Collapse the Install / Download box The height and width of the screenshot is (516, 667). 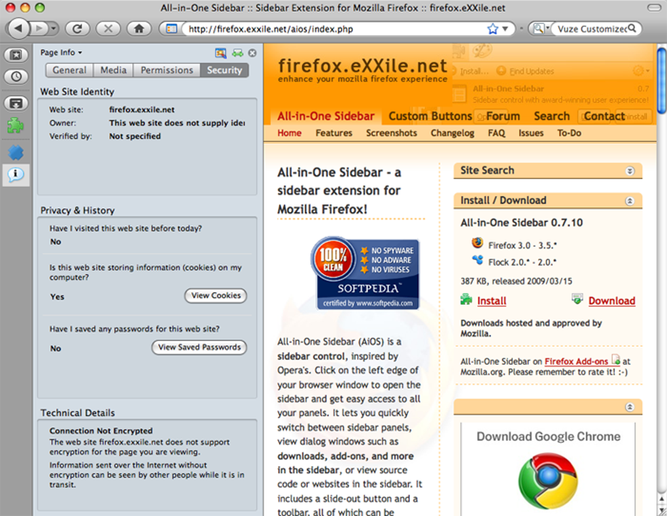(630, 201)
